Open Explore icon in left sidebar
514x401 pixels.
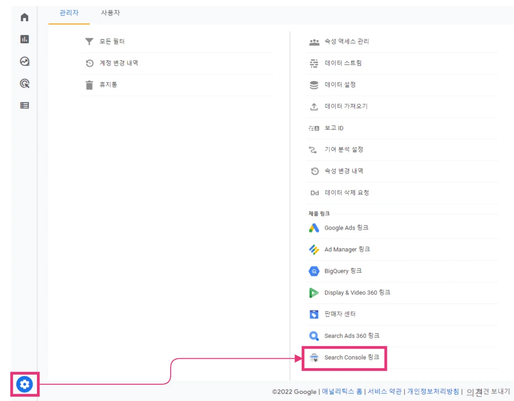point(25,61)
